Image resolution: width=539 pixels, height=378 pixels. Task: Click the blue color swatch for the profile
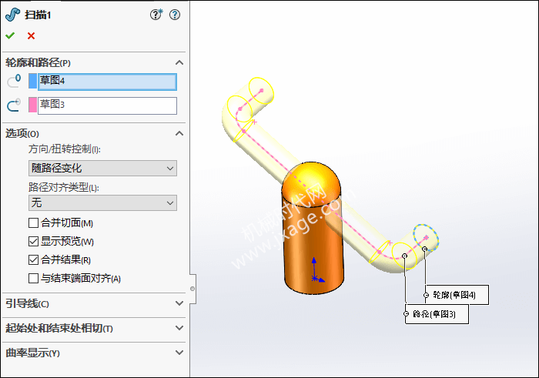(x=32, y=81)
